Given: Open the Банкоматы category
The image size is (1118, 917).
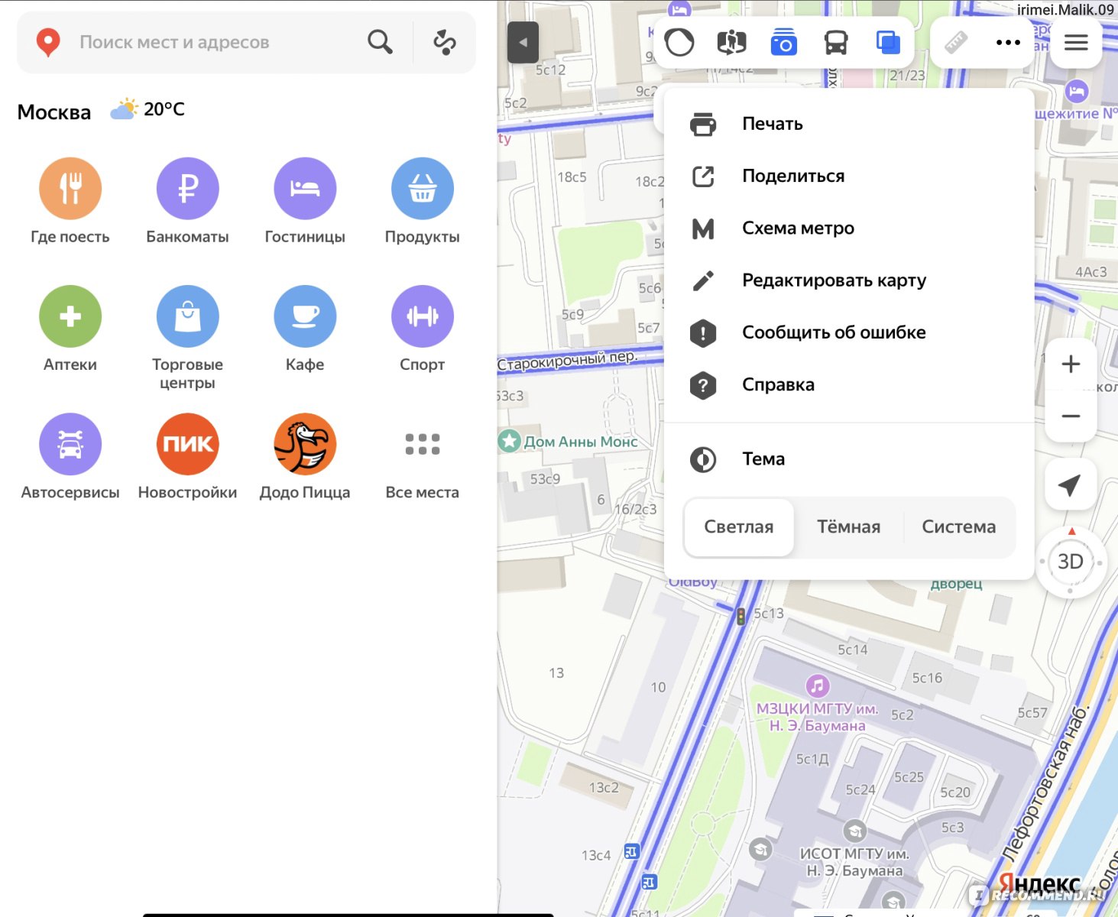Looking at the screenshot, I should point(187,201).
